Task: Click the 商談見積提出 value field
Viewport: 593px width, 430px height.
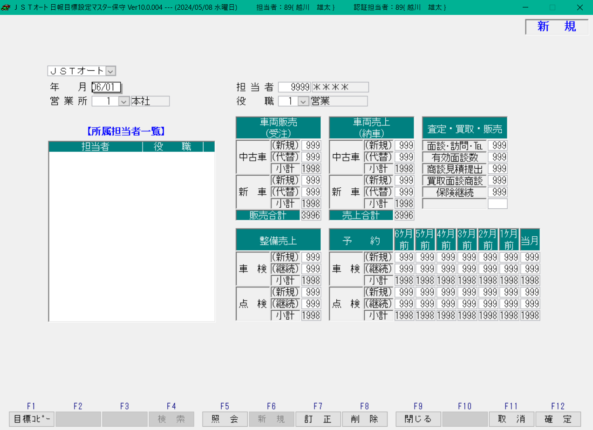Action: point(498,169)
